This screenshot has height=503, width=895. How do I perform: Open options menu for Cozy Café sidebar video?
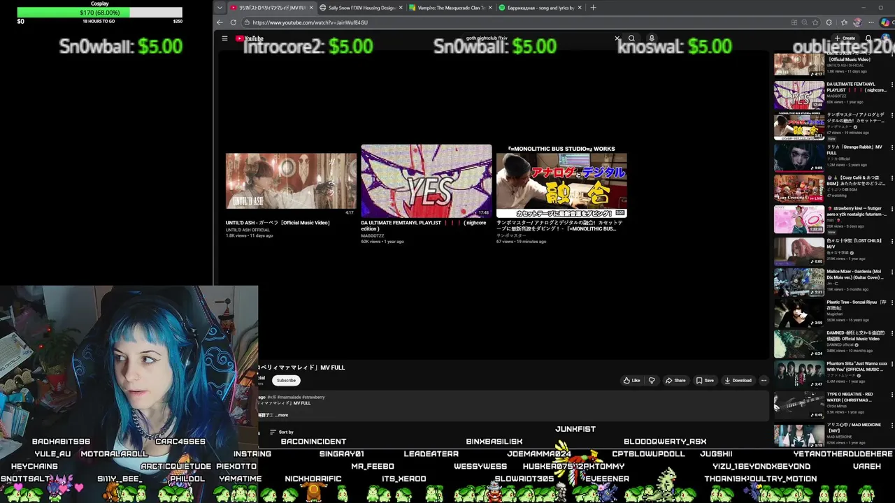(x=892, y=178)
